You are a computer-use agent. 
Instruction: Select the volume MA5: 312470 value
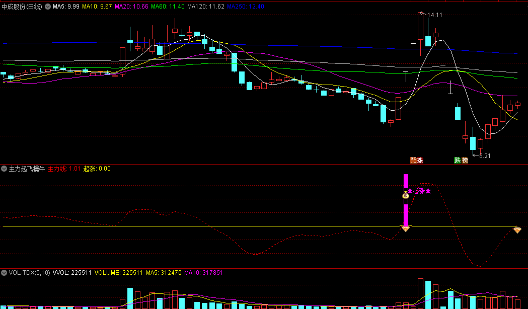pyautogui.click(x=164, y=273)
